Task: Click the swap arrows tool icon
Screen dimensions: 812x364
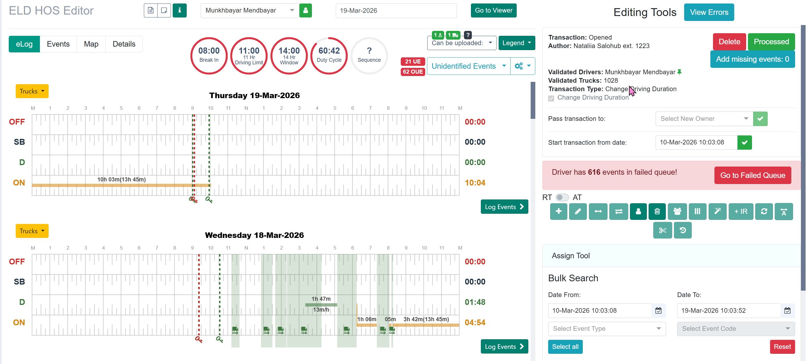Action: coord(618,211)
